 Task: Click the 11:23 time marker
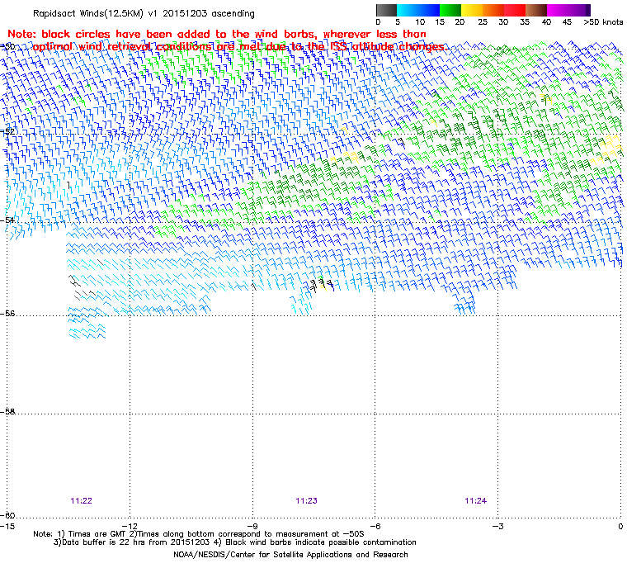coord(306,501)
